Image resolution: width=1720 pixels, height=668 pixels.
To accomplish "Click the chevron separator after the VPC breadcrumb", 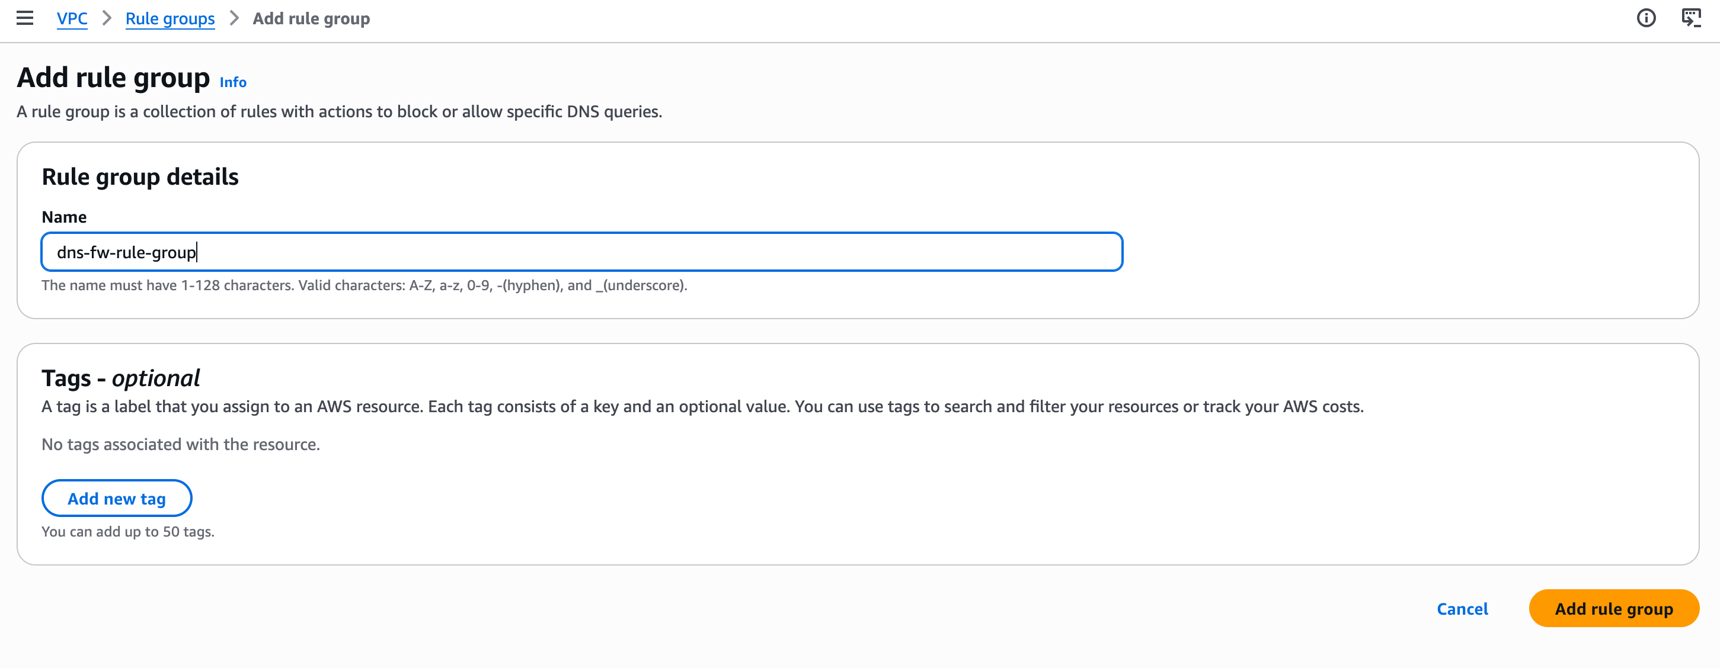I will 107,18.
